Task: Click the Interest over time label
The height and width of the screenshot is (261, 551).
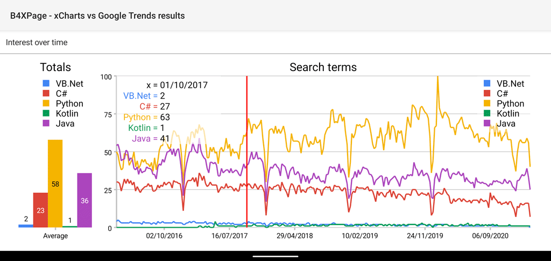Action: coord(37,43)
